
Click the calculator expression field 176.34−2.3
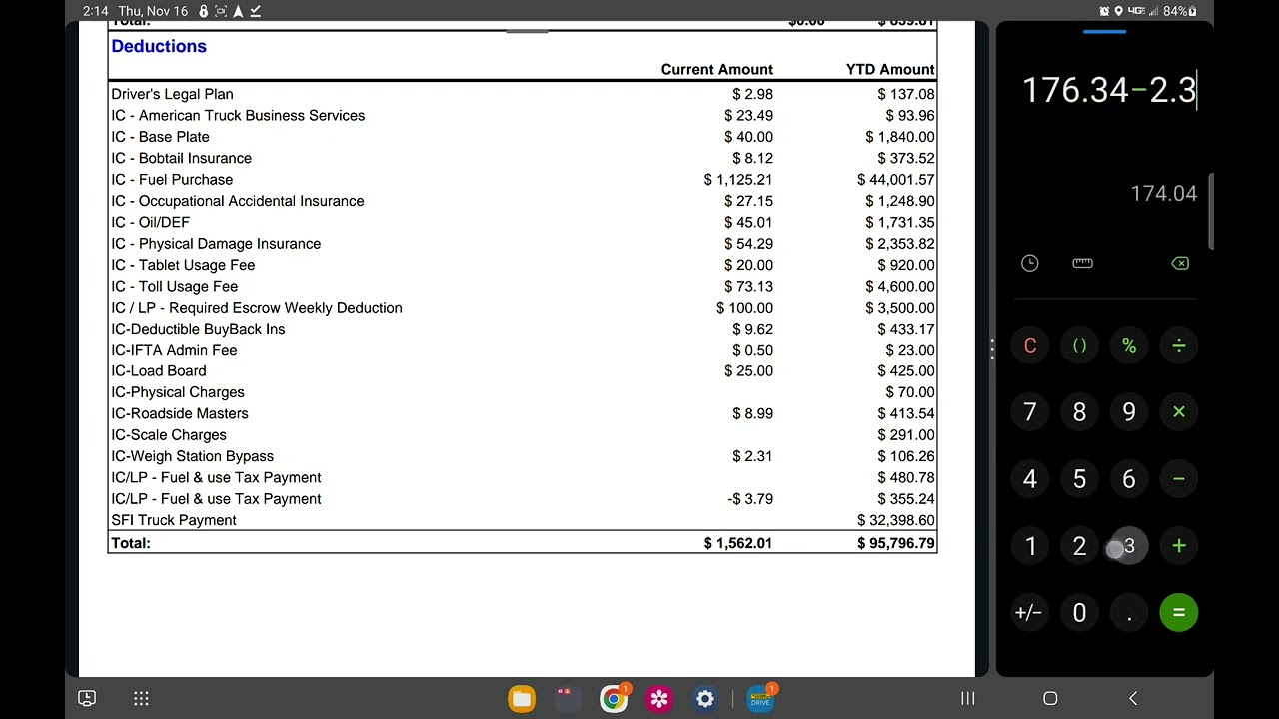pyautogui.click(x=1109, y=90)
